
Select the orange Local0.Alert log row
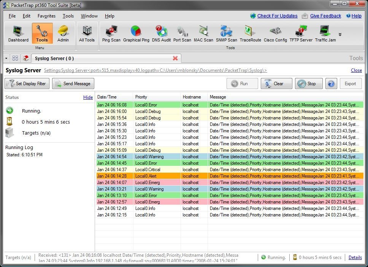pos(228,176)
